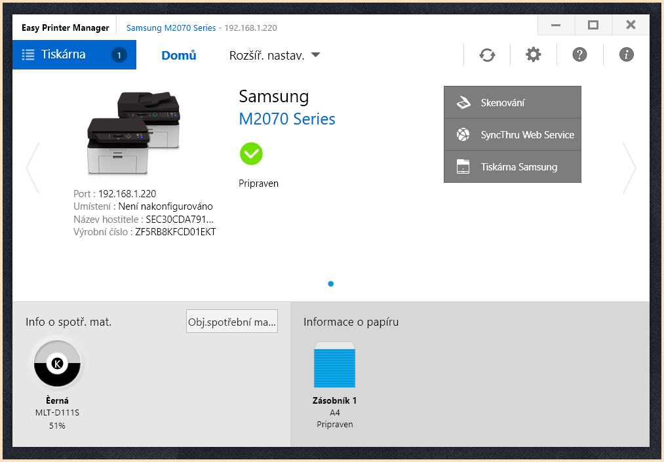Screen dimensions: 664x462
Task: Click the Info o spotř. mat. heading
Action: tap(69, 322)
